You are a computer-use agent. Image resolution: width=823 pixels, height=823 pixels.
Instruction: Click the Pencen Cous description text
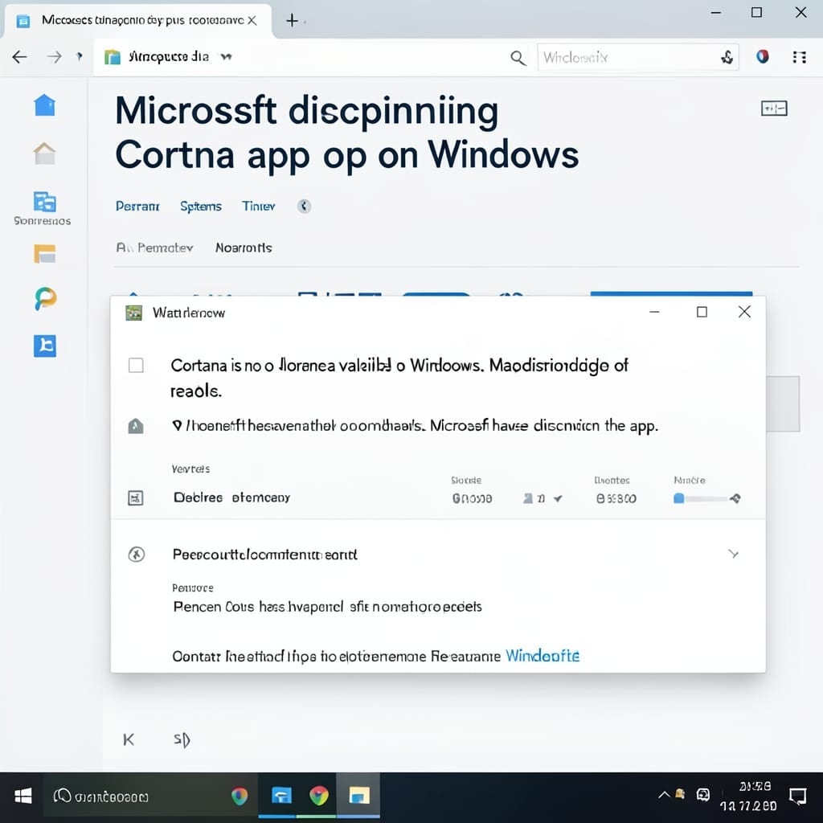point(327,607)
